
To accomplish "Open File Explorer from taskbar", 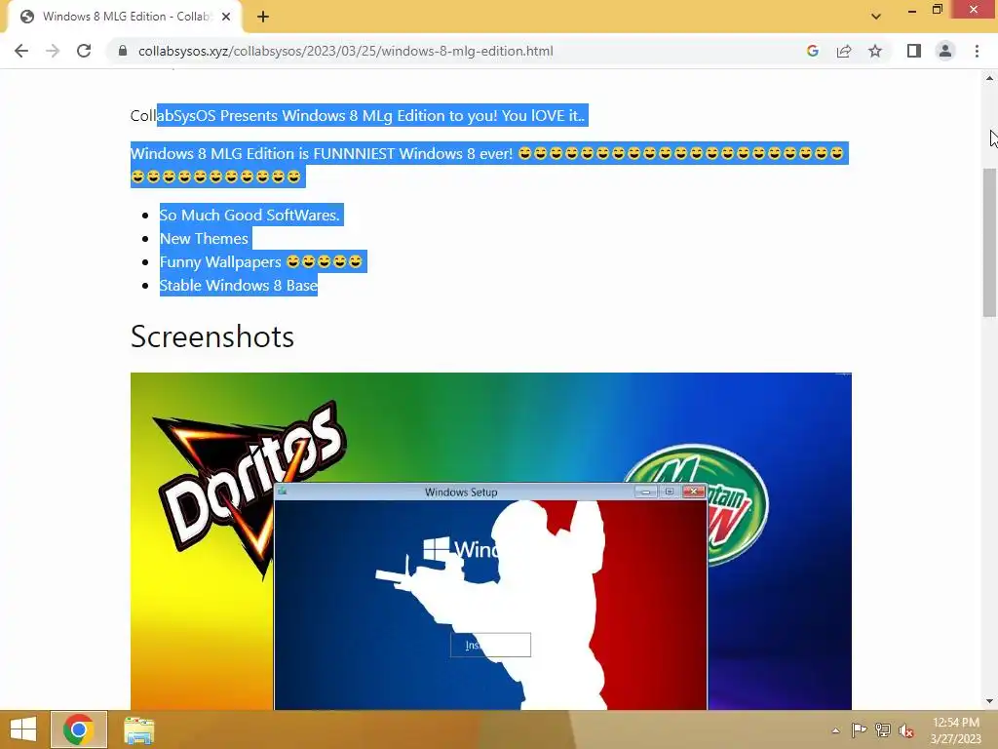I will (138, 729).
